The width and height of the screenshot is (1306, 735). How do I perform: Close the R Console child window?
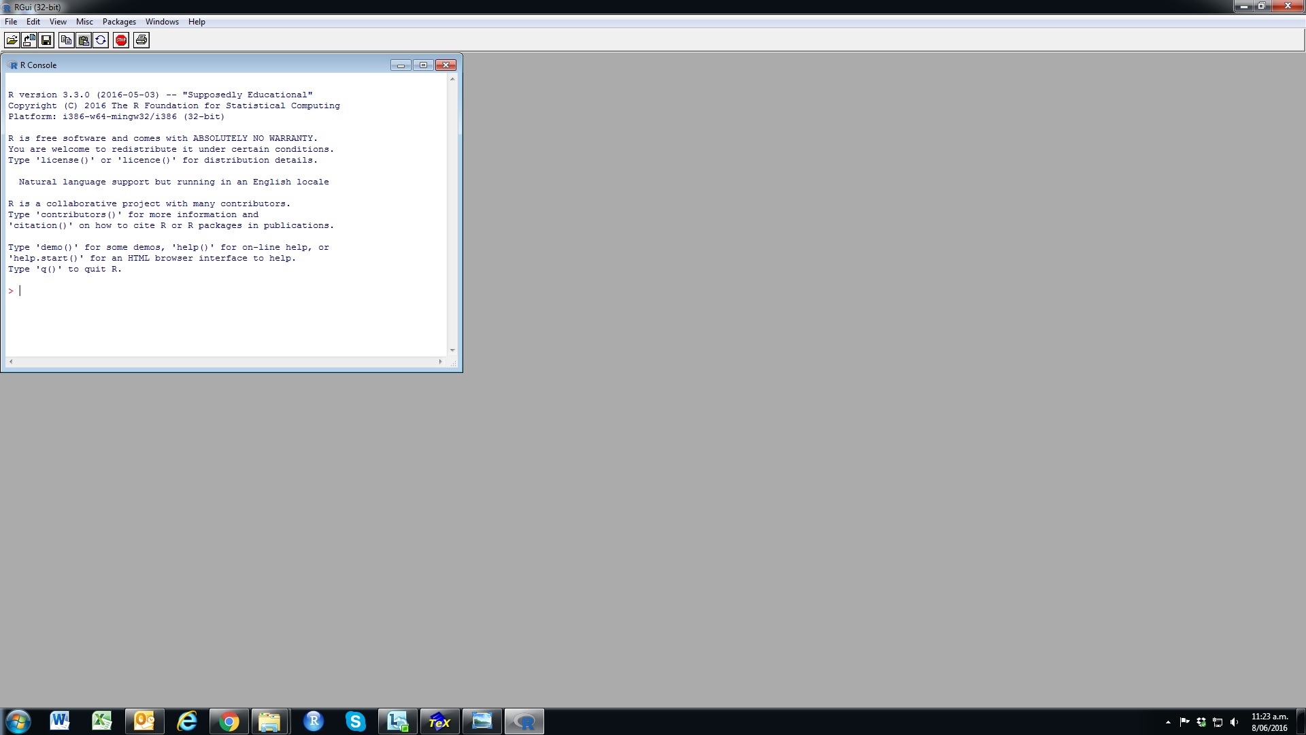point(446,65)
